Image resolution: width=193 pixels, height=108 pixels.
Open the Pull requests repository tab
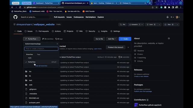pos(42,31)
